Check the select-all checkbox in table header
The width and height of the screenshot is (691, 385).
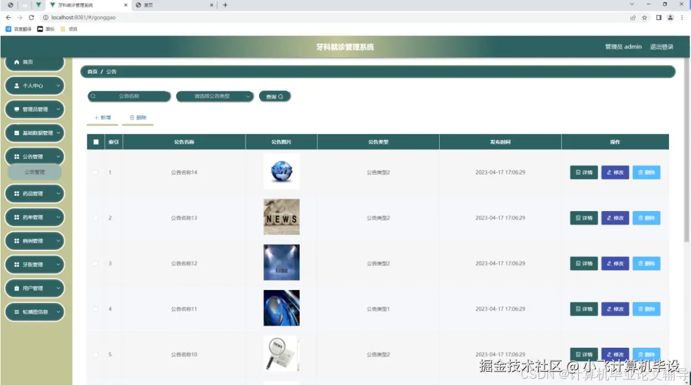point(95,142)
